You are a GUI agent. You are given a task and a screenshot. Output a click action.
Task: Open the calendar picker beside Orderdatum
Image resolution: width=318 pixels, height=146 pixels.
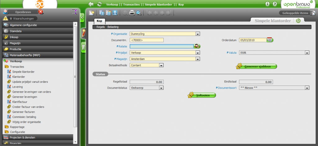pyautogui.click(x=270, y=40)
